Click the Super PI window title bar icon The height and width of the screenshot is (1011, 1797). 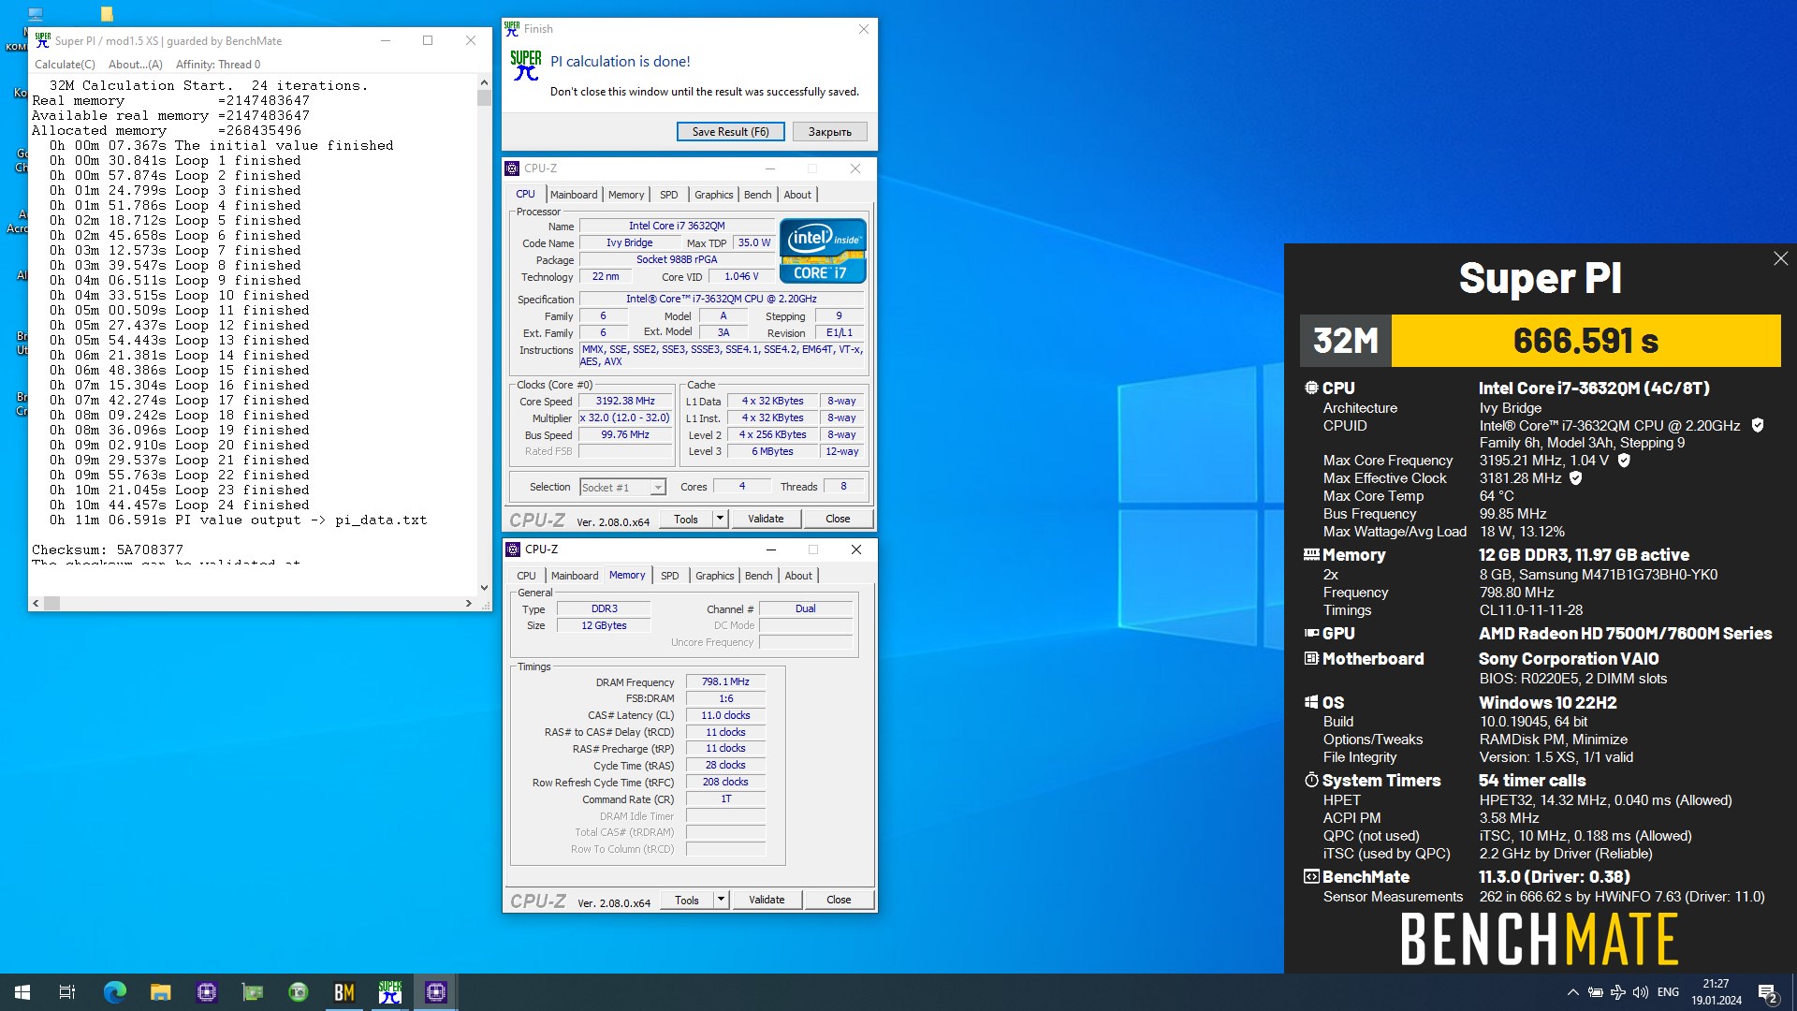(42, 40)
